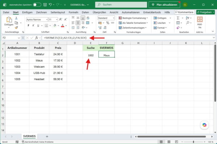Increase font size with larger A
This screenshot has width=217, height=144.
click(61, 19)
